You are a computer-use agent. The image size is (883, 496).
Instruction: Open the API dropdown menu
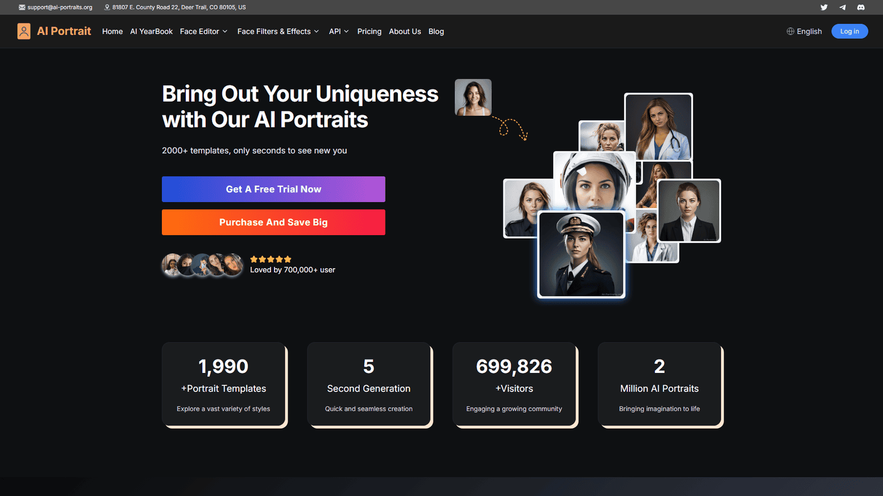(338, 31)
